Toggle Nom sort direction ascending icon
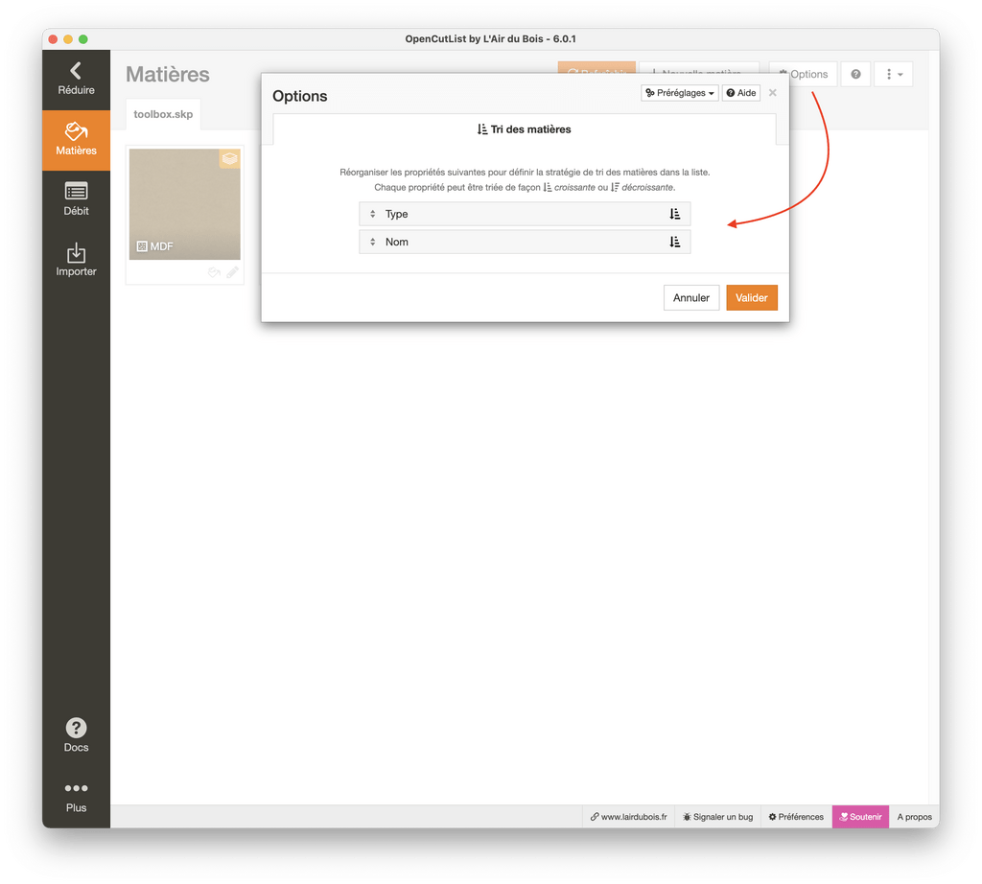Screen dimensions: 982x884 (674, 242)
